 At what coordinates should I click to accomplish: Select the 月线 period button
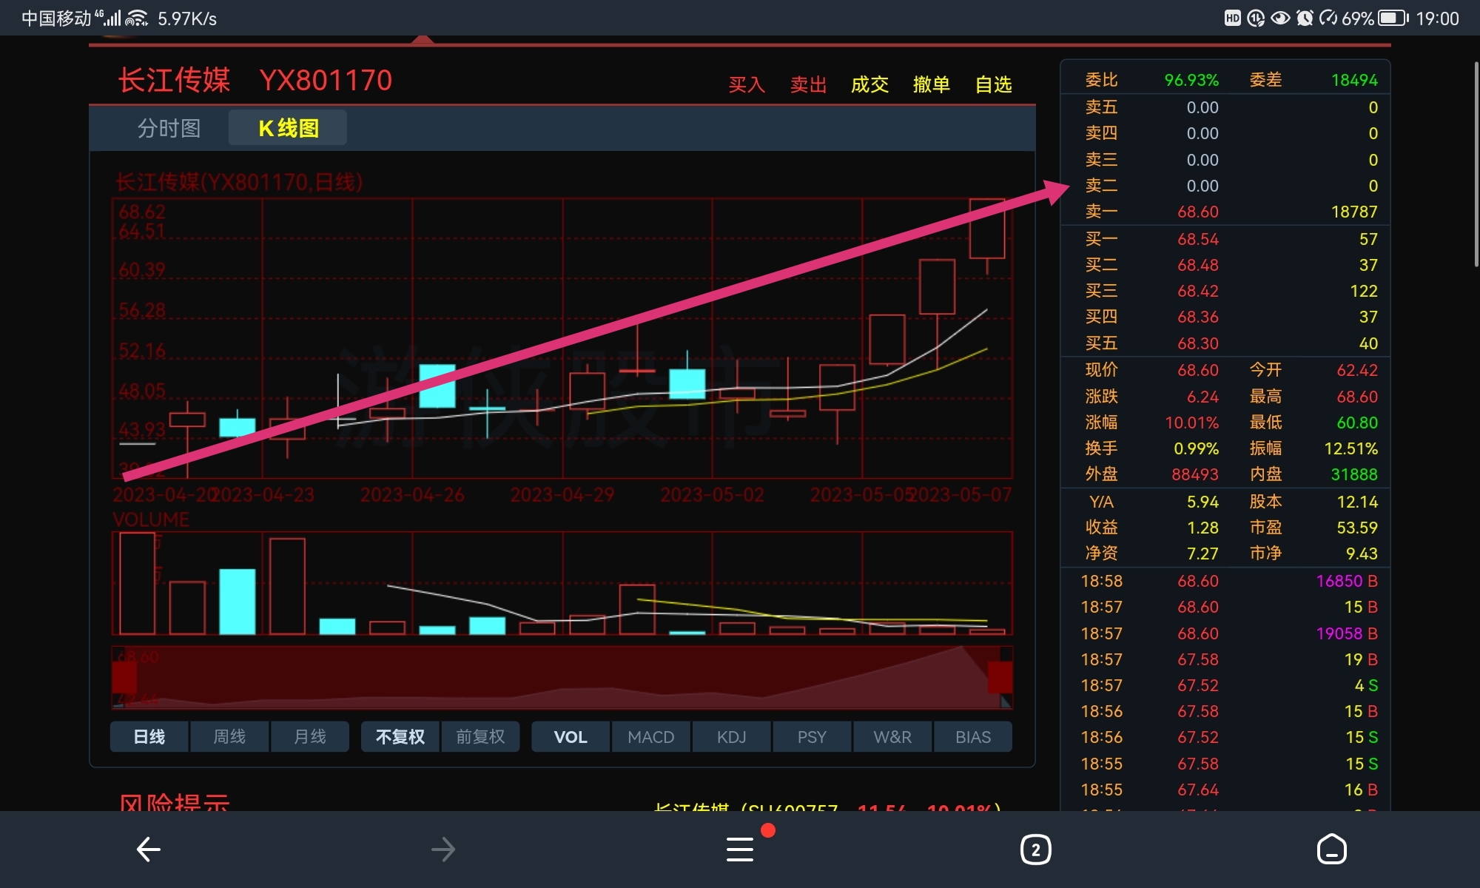click(310, 737)
